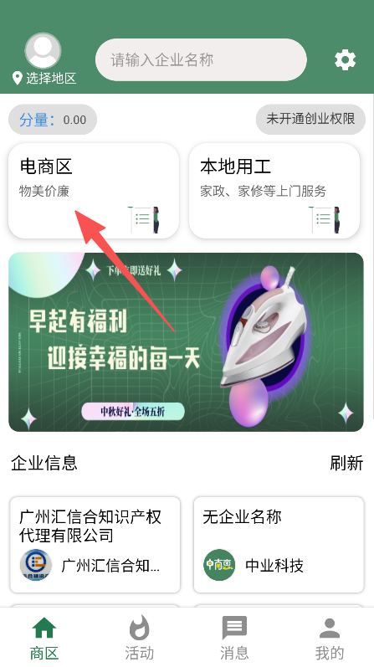Viewport: 374px width, 667px height.
Task: Open the 电商区 card
Action: [94, 191]
